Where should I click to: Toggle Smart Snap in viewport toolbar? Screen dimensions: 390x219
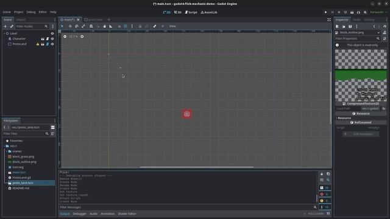119,26
